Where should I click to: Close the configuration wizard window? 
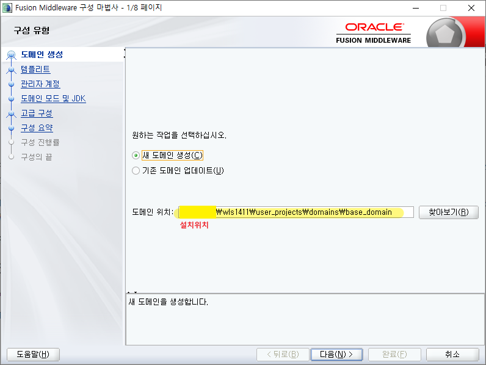[x=471, y=8]
